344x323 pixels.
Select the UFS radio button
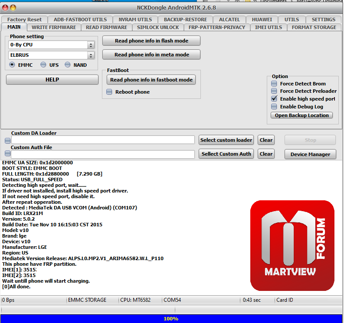[x=43, y=65]
